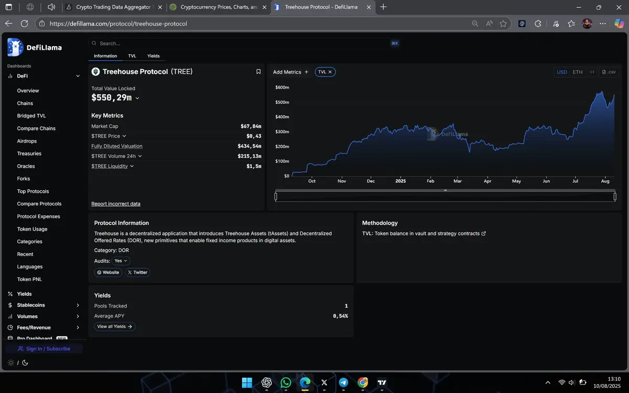Open Overview in the sidebar
629x393 pixels.
(x=28, y=91)
